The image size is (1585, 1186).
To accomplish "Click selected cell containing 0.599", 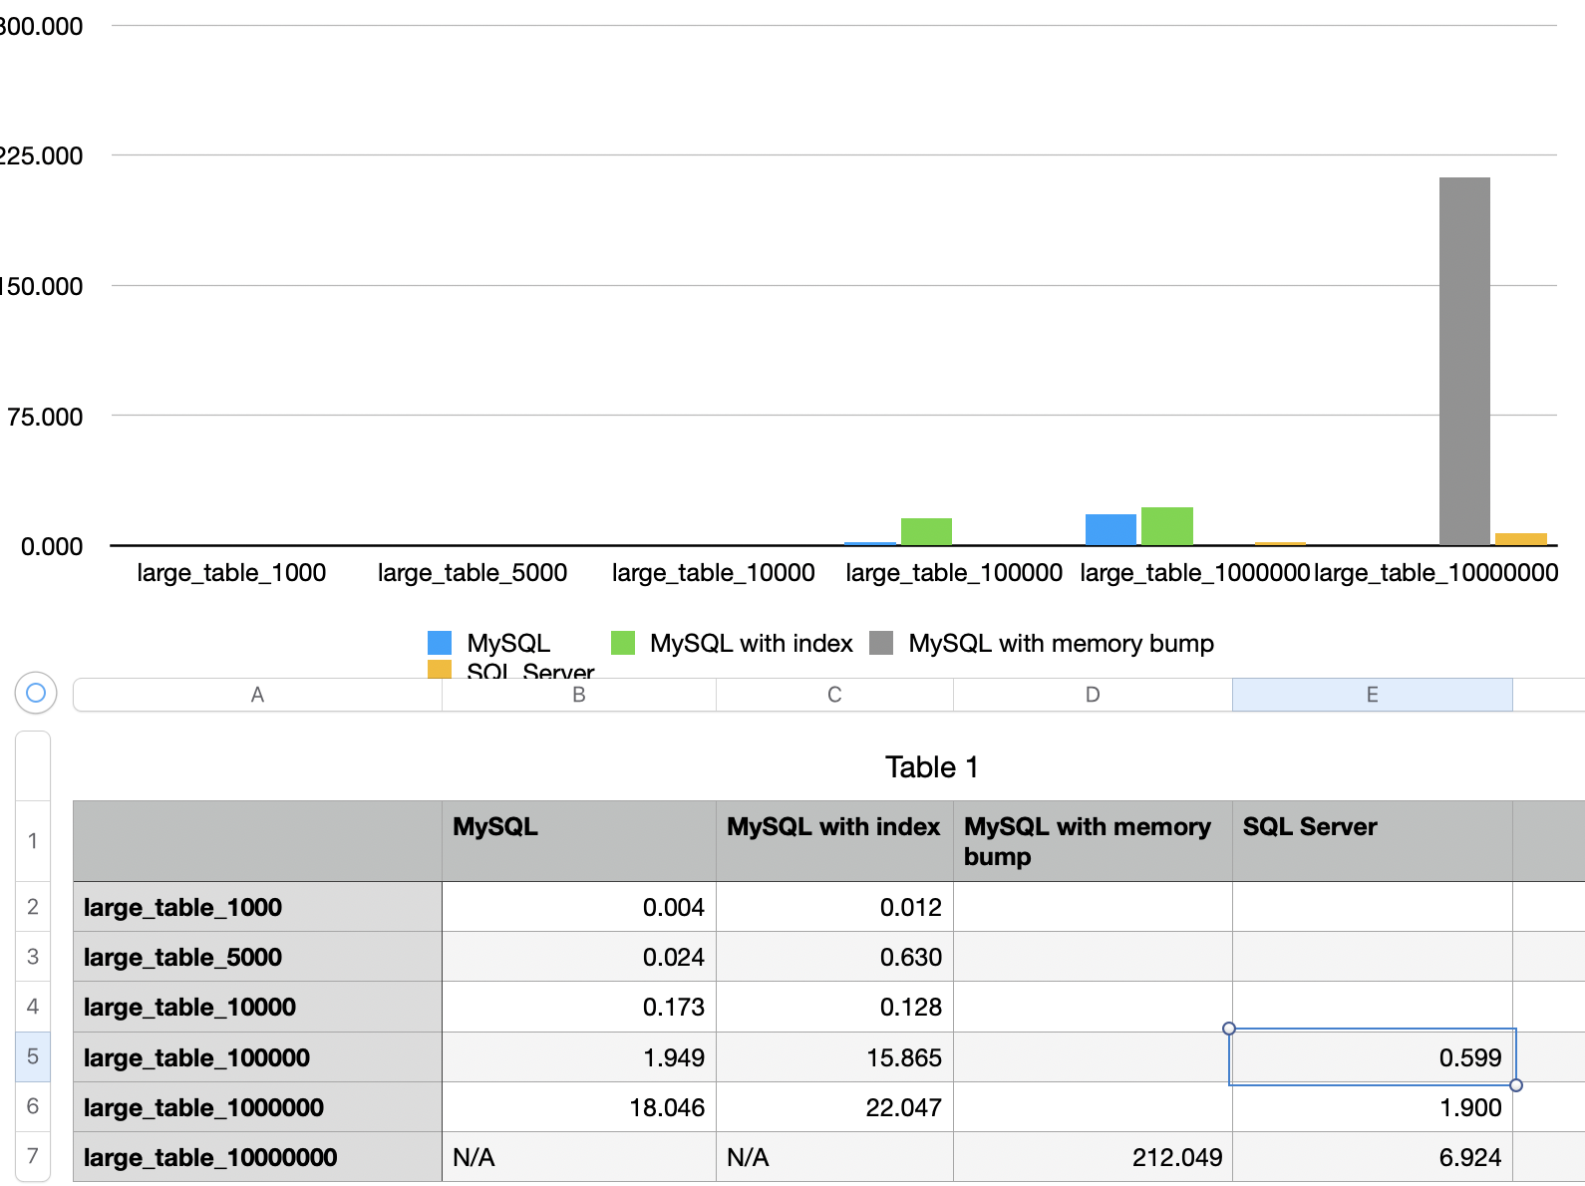I will 1373,1056.
